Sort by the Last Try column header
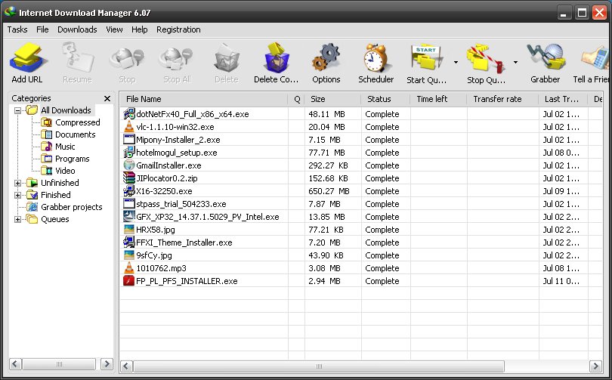This screenshot has width=612, height=380. click(563, 99)
